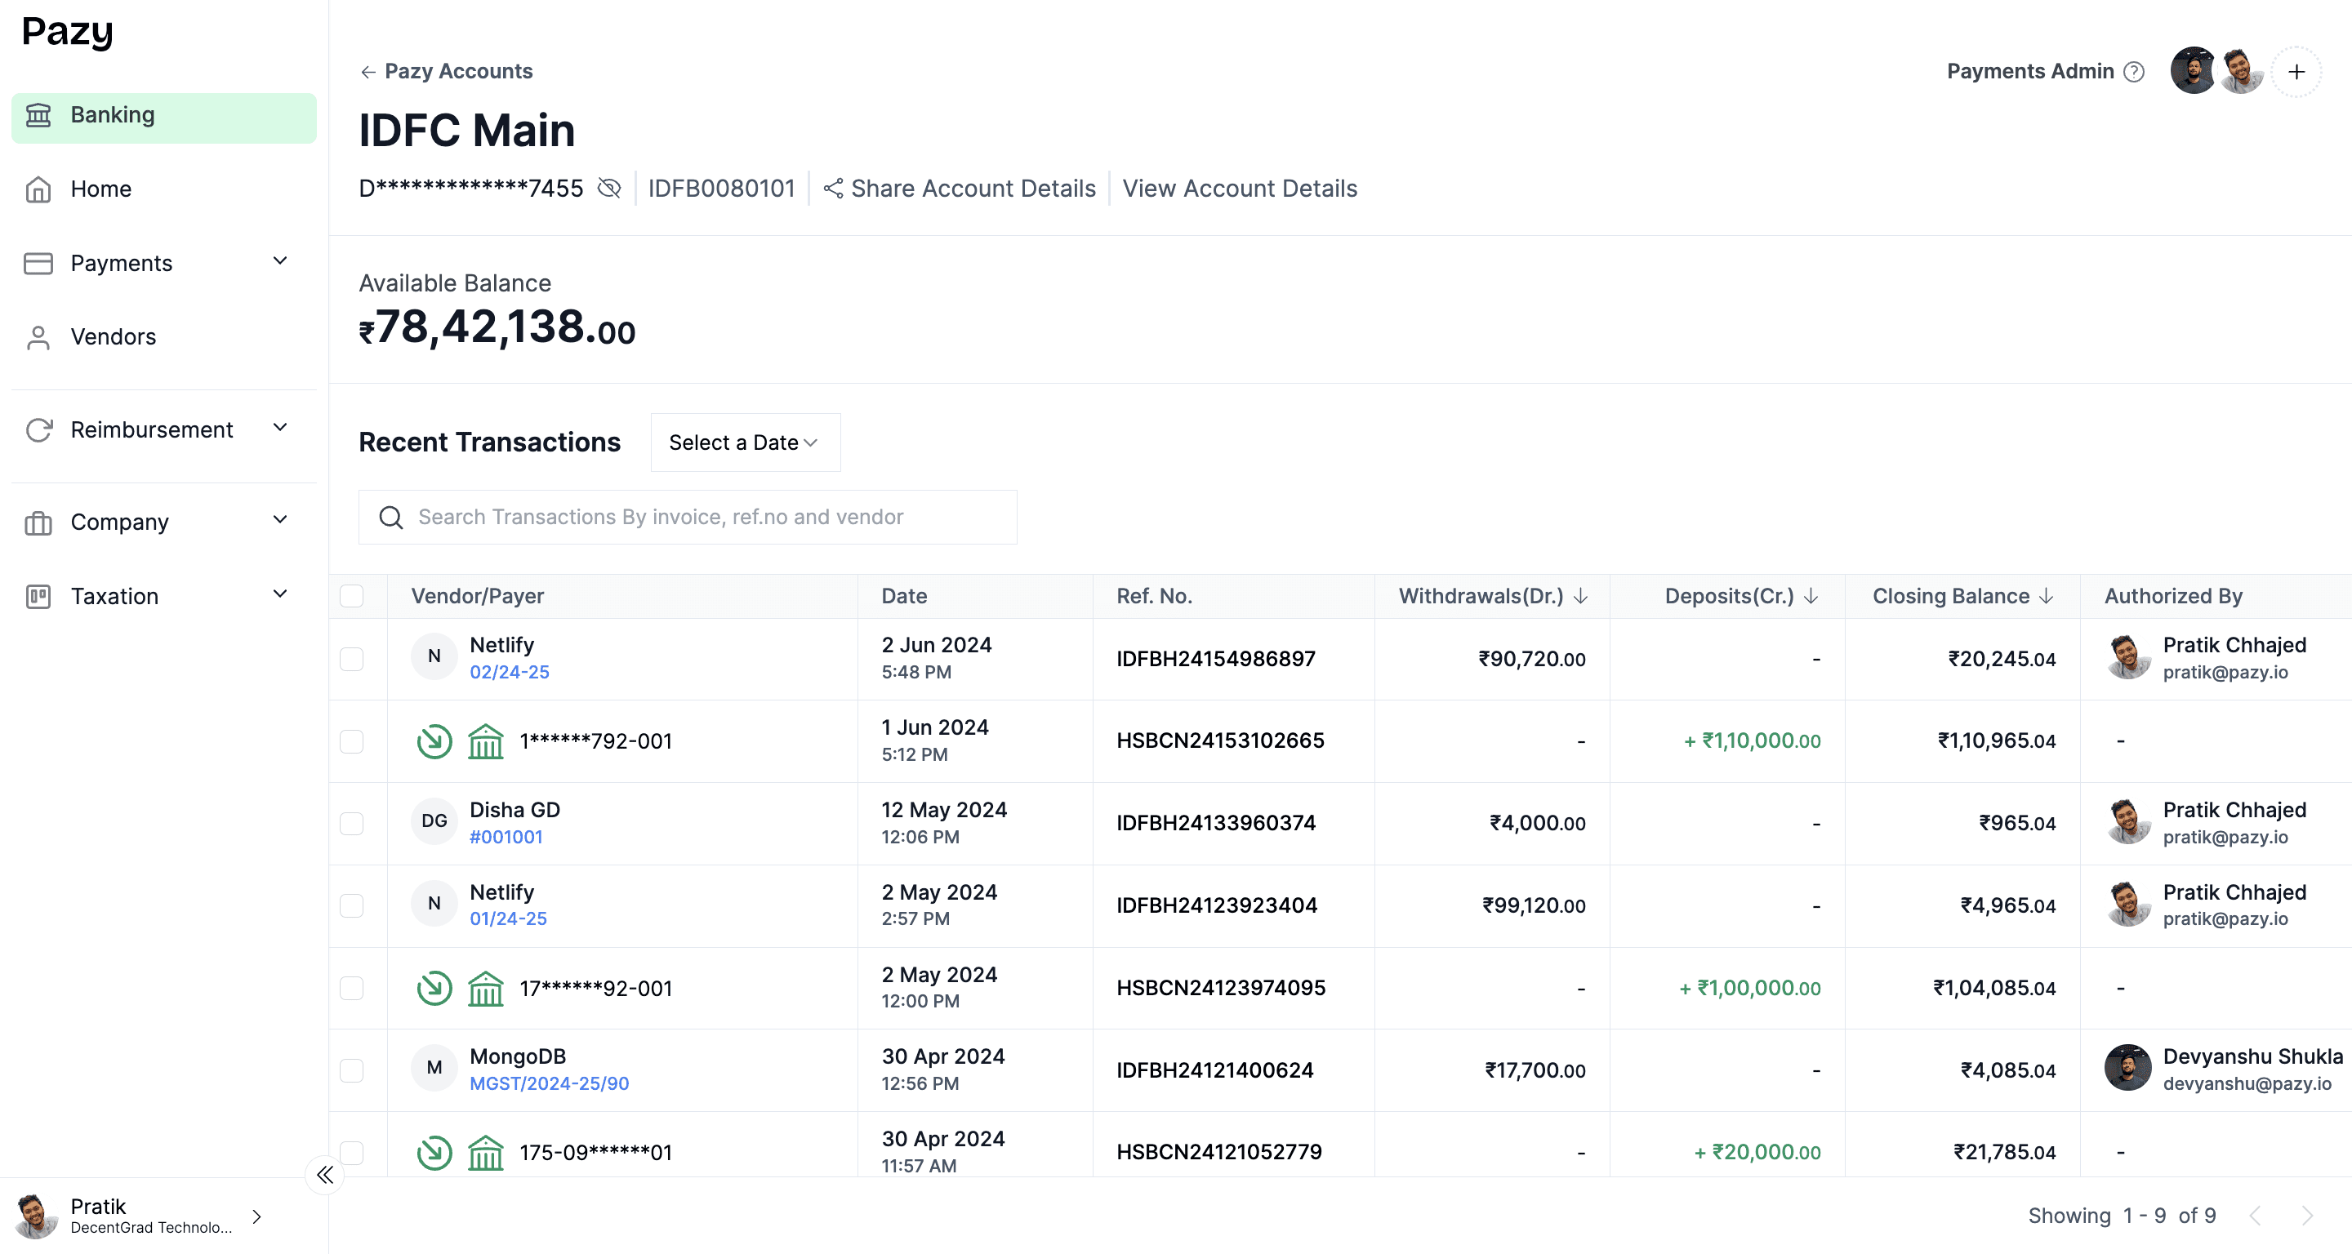
Task: Select the Home icon in sidebar
Action: [x=38, y=189]
